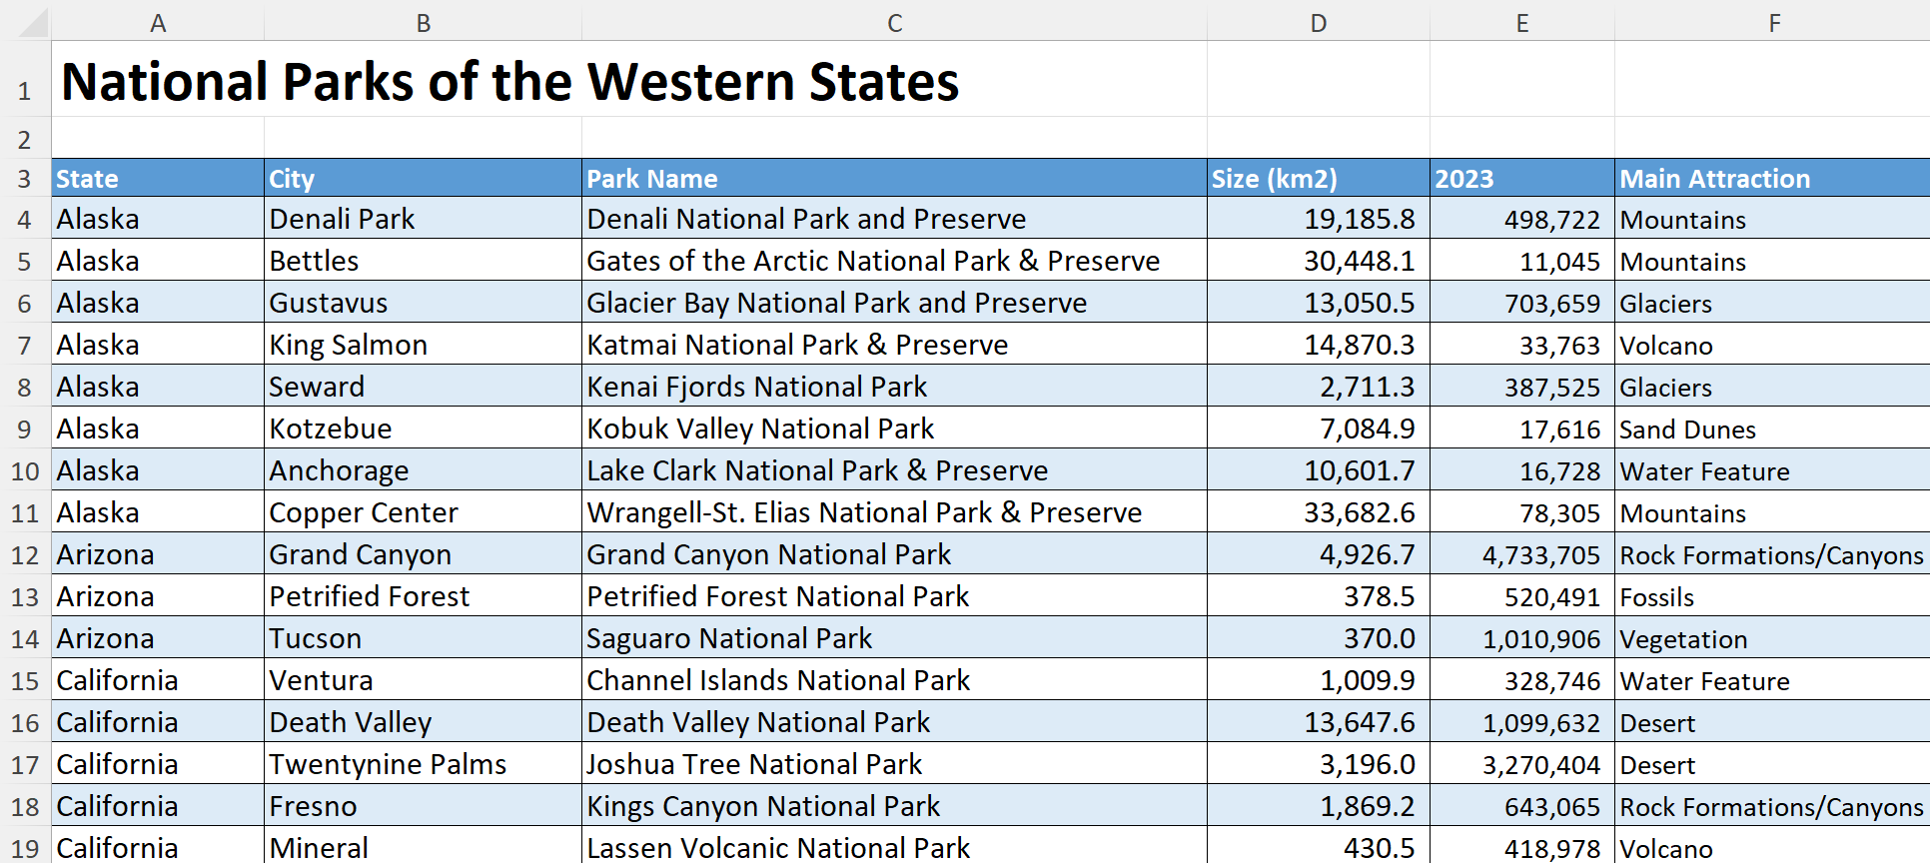Screen dimensions: 1930x863
Task: Select the Twentynine Palms cell
Action: point(423,763)
